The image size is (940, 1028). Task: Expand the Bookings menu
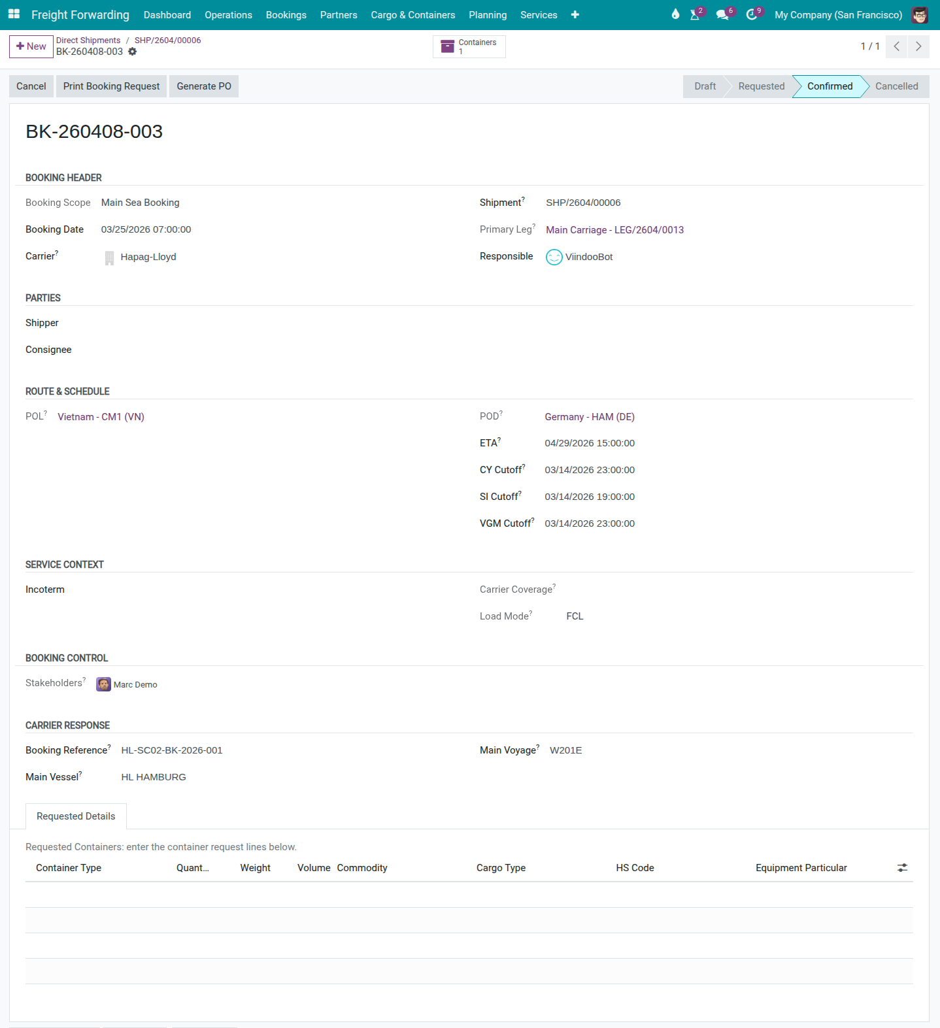coord(286,14)
